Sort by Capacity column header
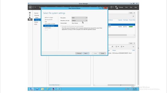This screenshot has width=167, height=93. tap(120, 20)
